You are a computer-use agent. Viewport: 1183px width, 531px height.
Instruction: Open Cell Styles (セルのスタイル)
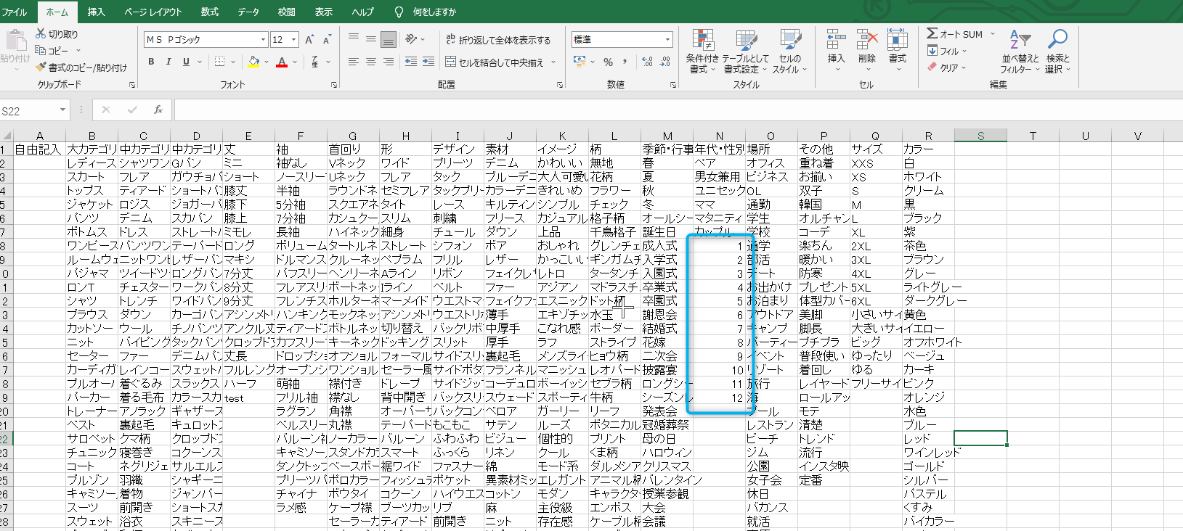click(x=789, y=51)
